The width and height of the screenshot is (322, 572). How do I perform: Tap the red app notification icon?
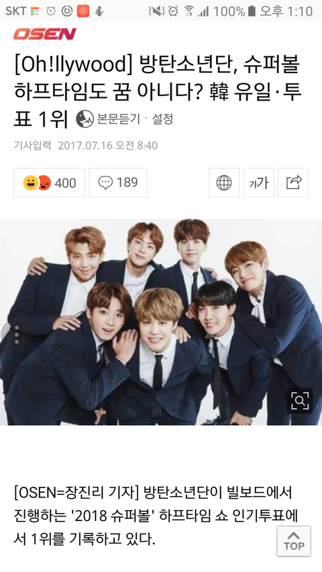[x=83, y=11]
